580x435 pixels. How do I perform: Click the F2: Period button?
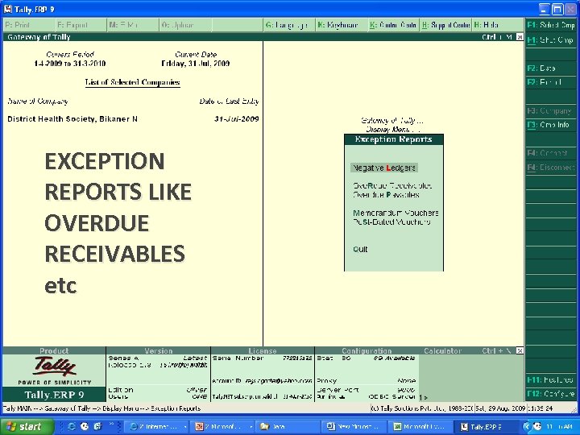551,82
